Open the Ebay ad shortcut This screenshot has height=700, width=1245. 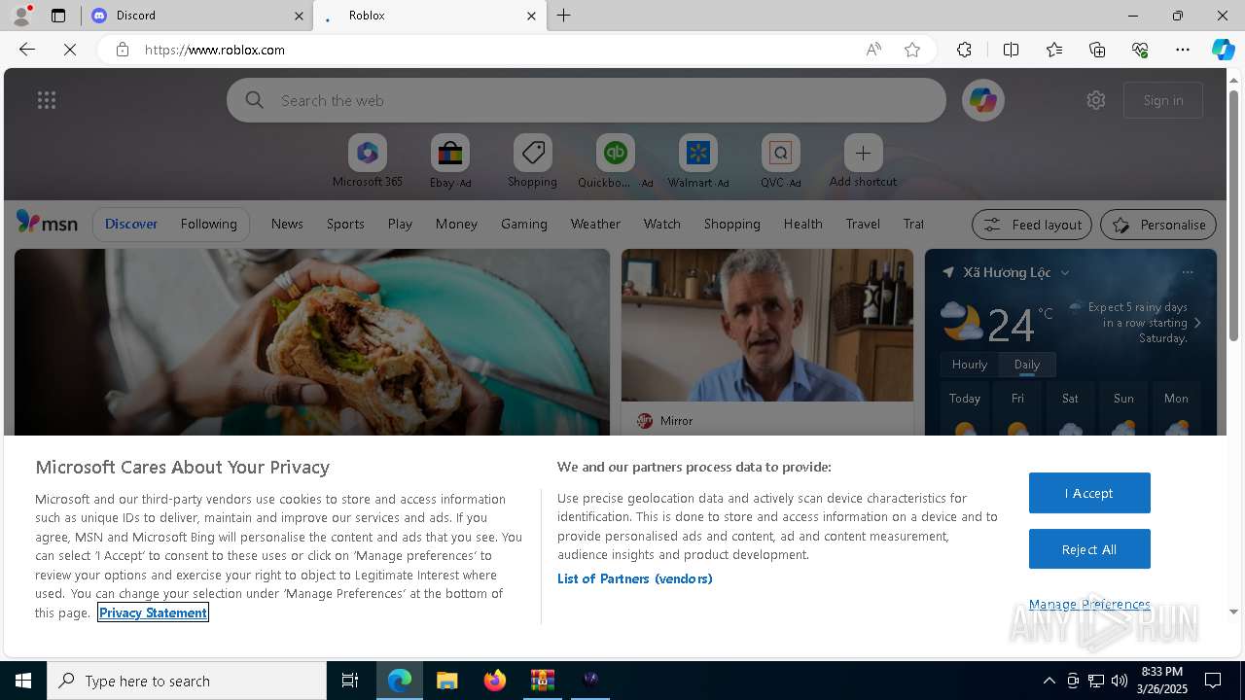click(x=450, y=161)
